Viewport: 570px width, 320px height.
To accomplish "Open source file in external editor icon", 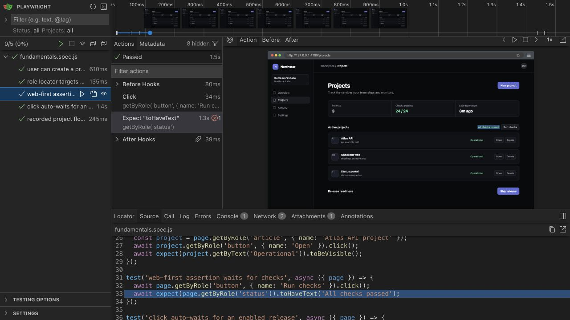I will click(563, 229).
